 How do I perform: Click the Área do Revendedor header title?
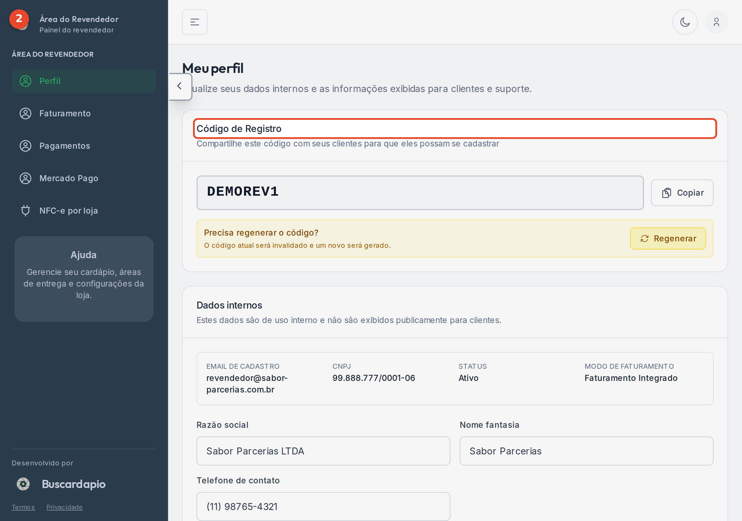click(x=79, y=19)
